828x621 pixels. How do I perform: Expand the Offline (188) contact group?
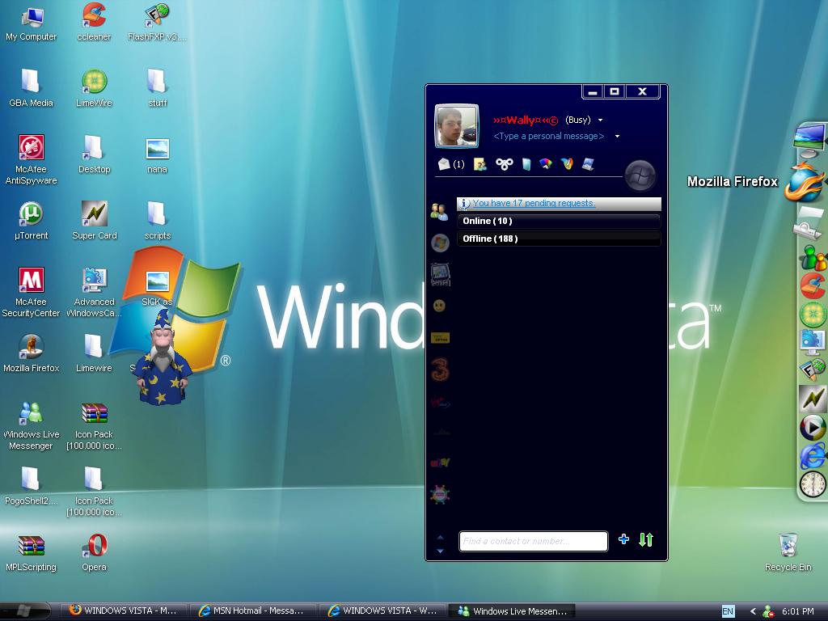pyautogui.click(x=559, y=239)
